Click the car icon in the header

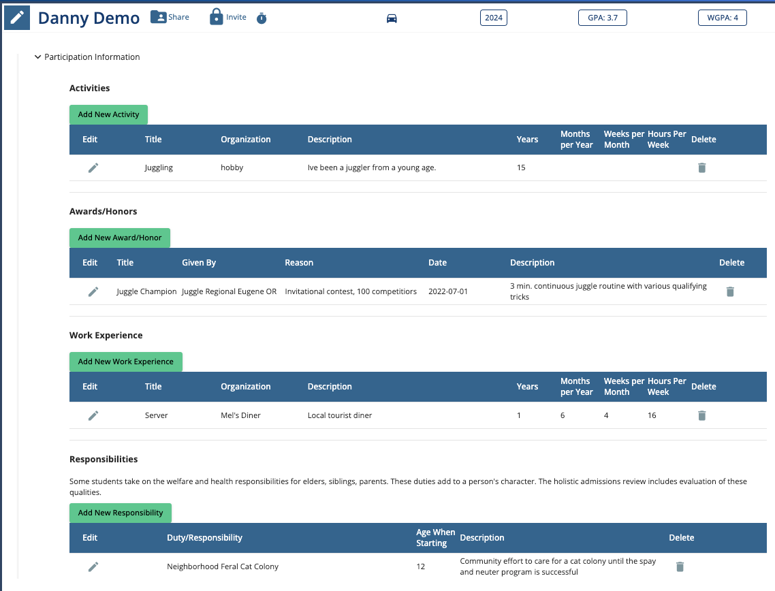pyautogui.click(x=392, y=18)
